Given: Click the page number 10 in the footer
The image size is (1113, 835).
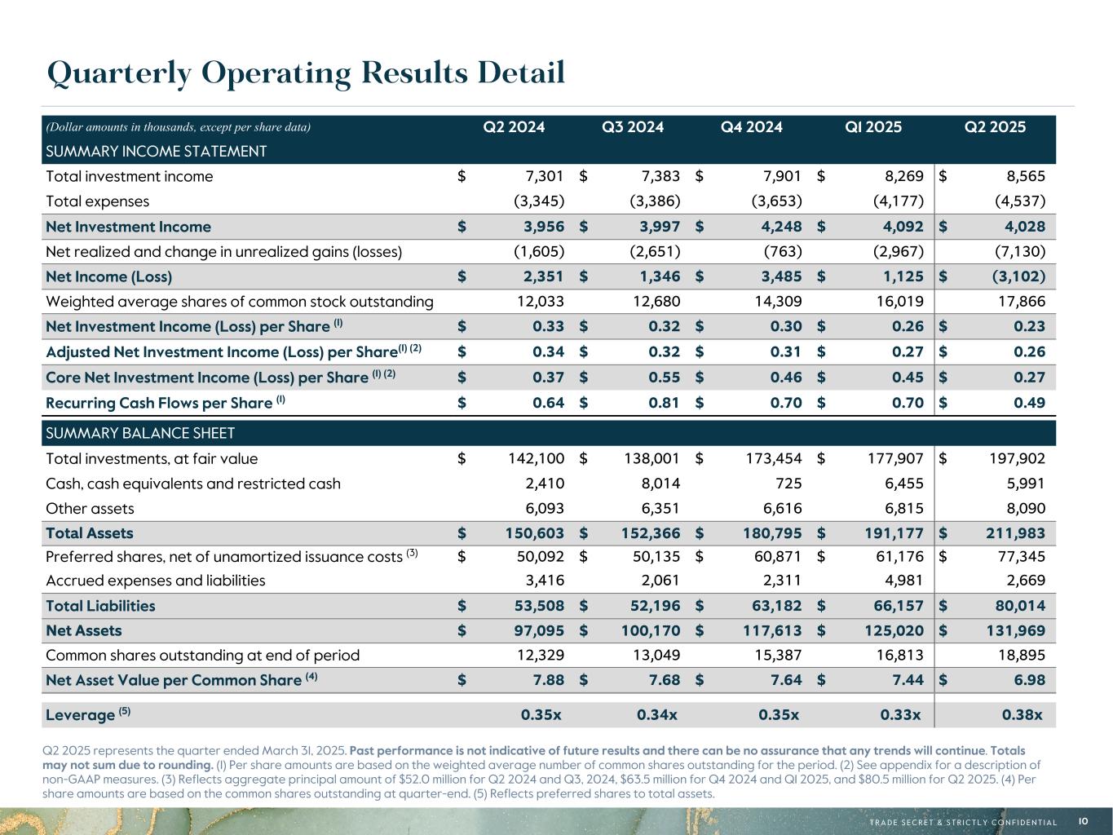Looking at the screenshot, I should (1083, 822).
